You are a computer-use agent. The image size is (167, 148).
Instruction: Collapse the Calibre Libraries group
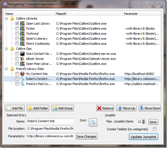tap(6, 19)
